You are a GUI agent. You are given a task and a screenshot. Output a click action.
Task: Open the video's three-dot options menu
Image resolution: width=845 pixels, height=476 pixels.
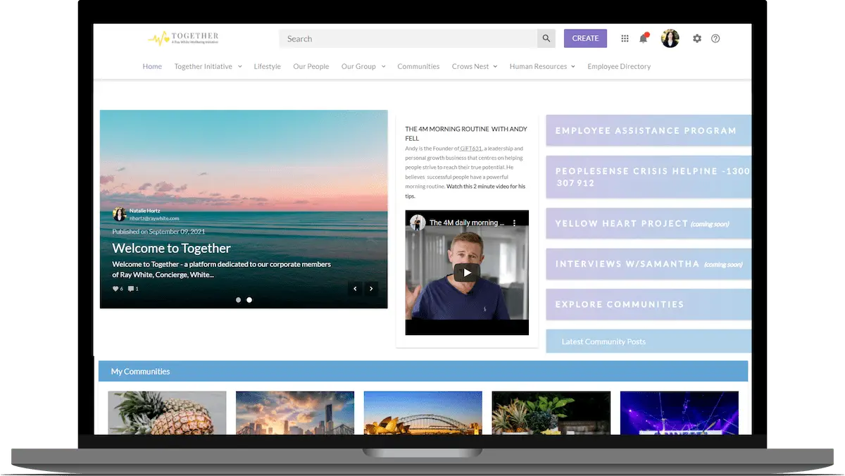tap(515, 223)
